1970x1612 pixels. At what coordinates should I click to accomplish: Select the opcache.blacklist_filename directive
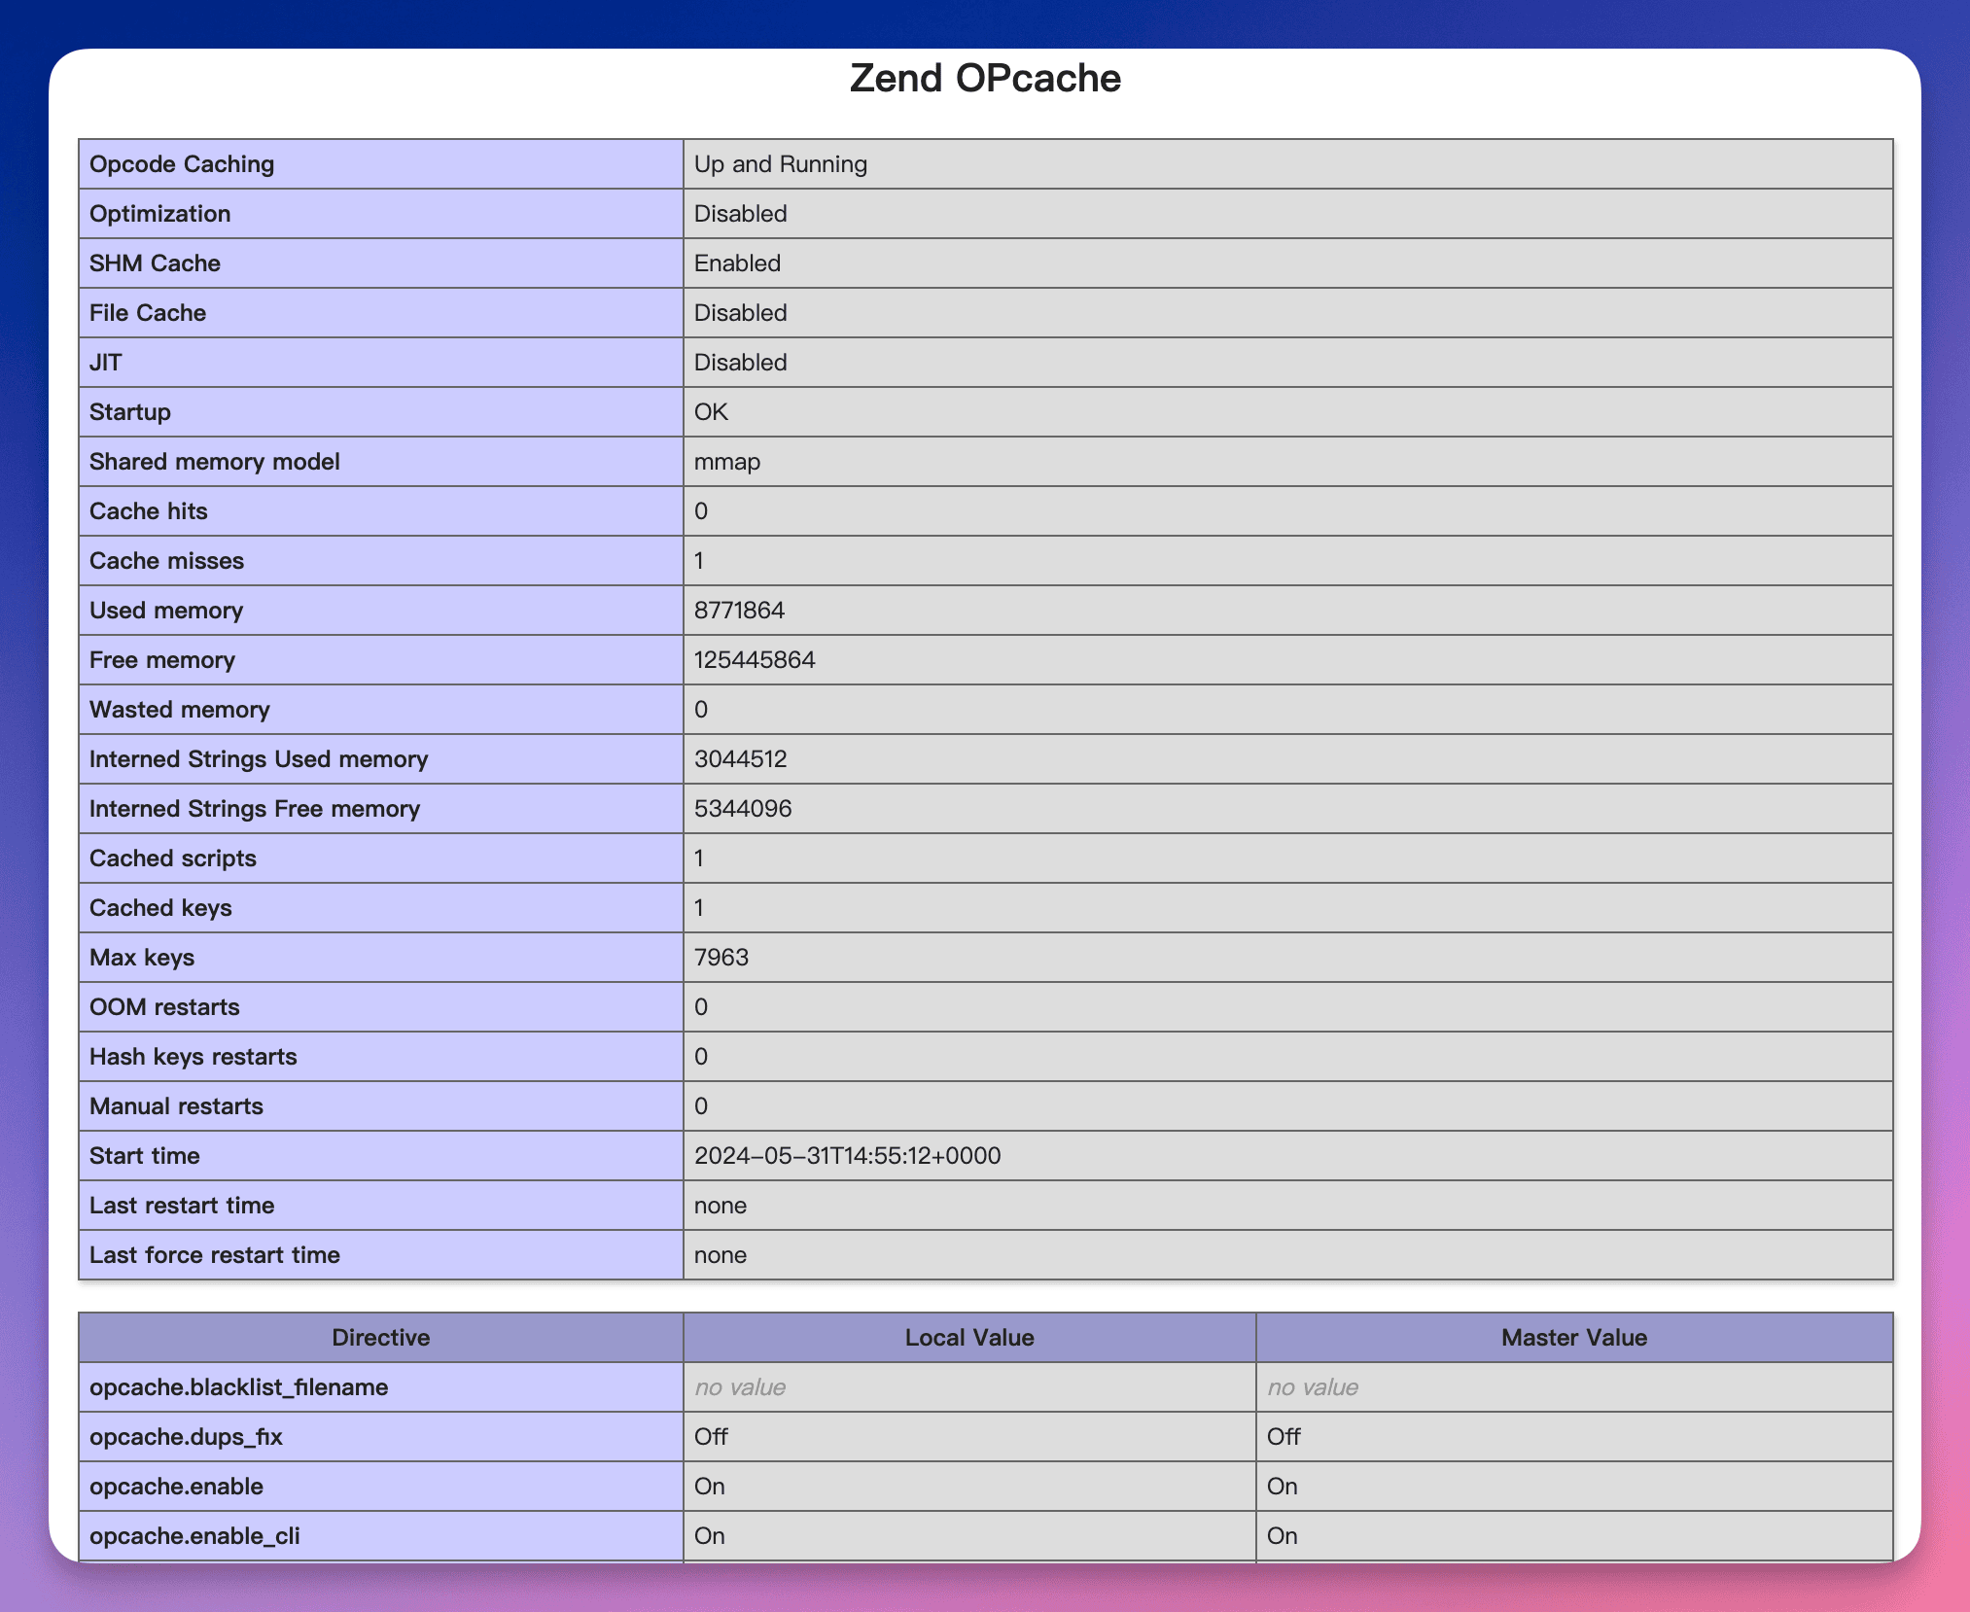point(239,1387)
